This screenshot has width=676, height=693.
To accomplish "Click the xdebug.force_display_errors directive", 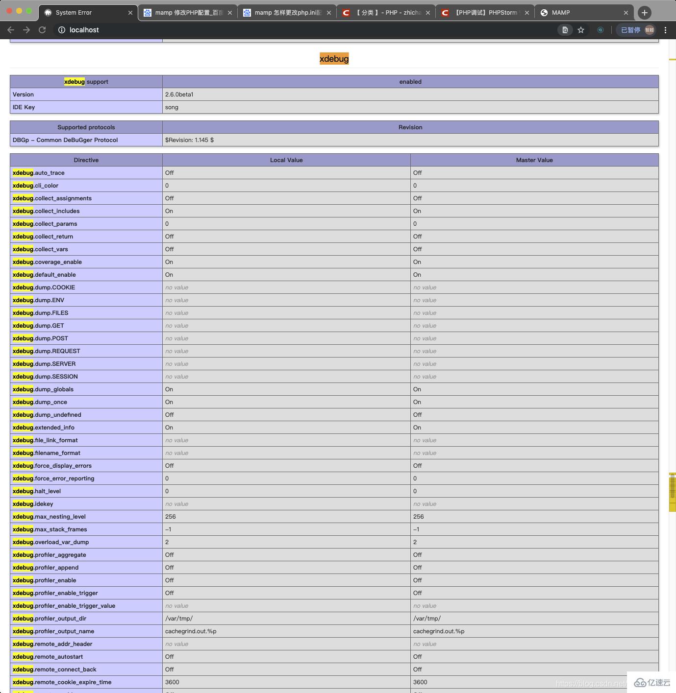I will [52, 466].
